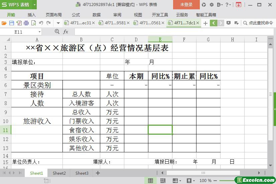Open the 智能工具箱 ribbon tab
Screen dimensions: 276x184
click(206, 15)
